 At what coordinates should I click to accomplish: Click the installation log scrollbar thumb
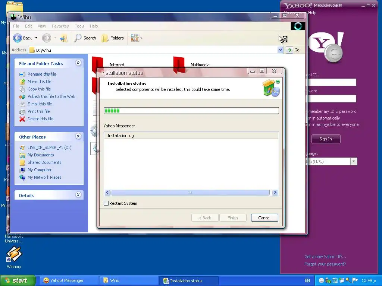[190, 193]
